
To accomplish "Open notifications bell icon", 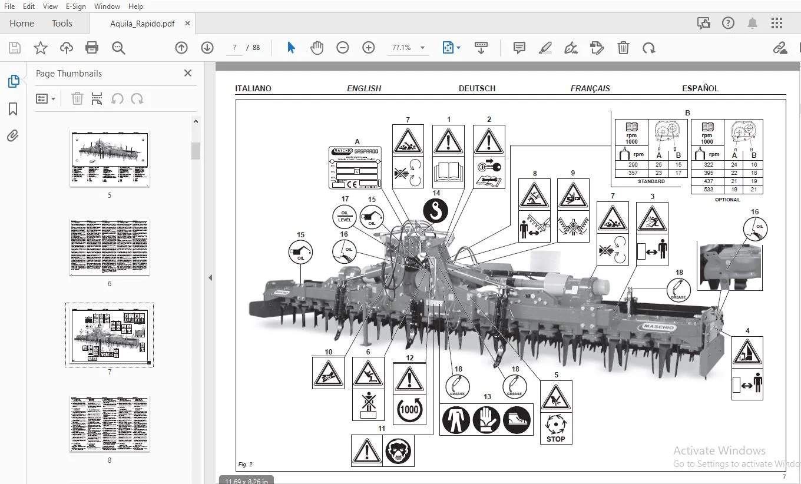I will click(x=752, y=23).
